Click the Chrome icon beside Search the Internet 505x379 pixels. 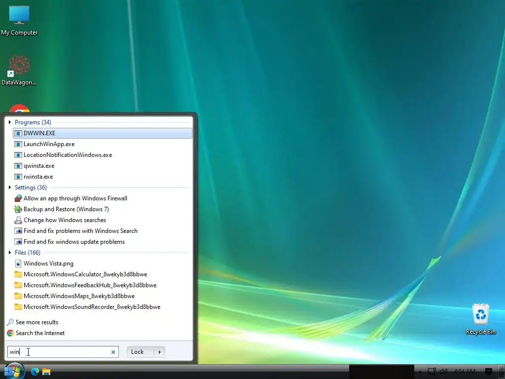10,333
